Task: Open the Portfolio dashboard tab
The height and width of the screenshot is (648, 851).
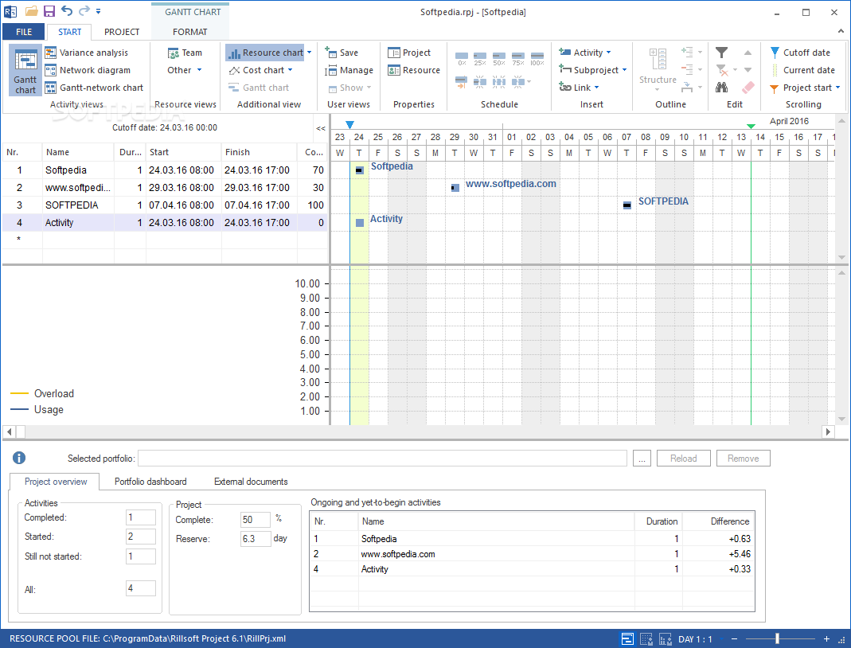Action: pyautogui.click(x=150, y=482)
